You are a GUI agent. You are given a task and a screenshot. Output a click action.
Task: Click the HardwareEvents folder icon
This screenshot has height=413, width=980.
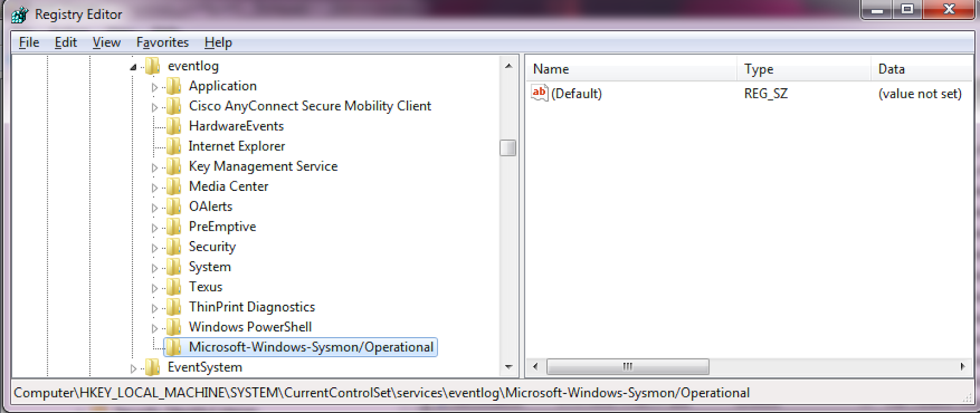pos(174,126)
